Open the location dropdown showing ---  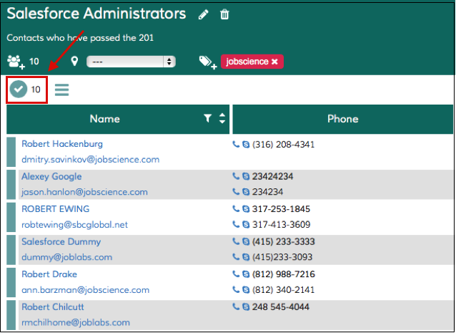131,62
